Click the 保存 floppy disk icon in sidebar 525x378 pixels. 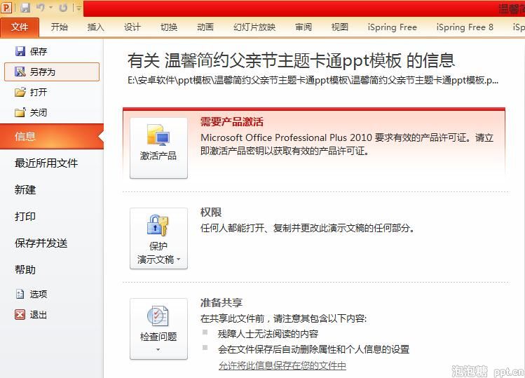point(20,51)
